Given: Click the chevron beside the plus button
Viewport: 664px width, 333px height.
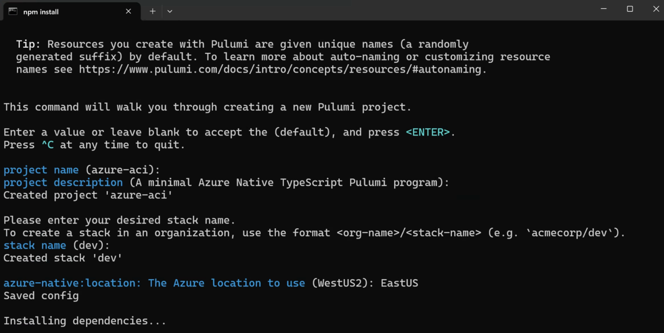Looking at the screenshot, I should (170, 11).
